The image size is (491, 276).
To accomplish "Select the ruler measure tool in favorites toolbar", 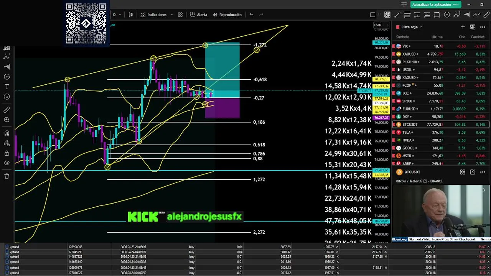I will point(486,15).
